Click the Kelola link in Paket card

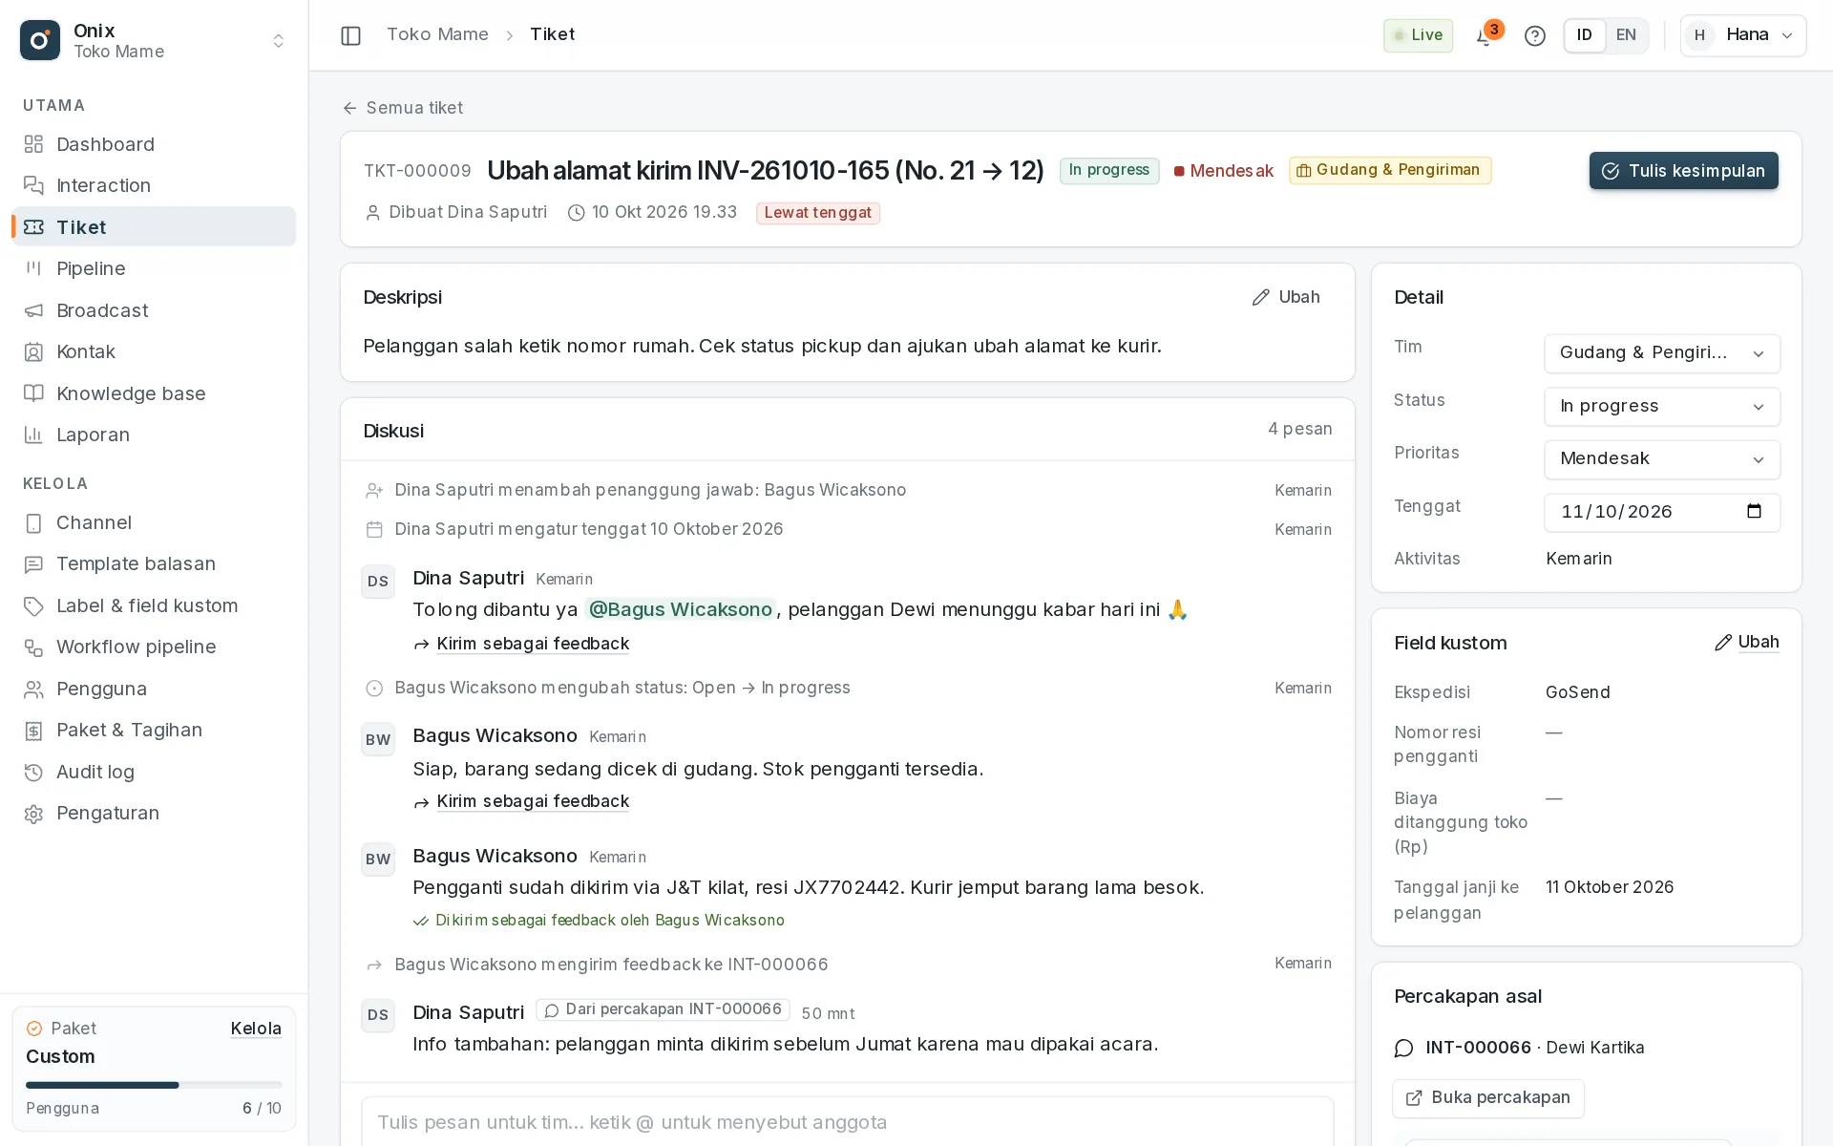(256, 1029)
